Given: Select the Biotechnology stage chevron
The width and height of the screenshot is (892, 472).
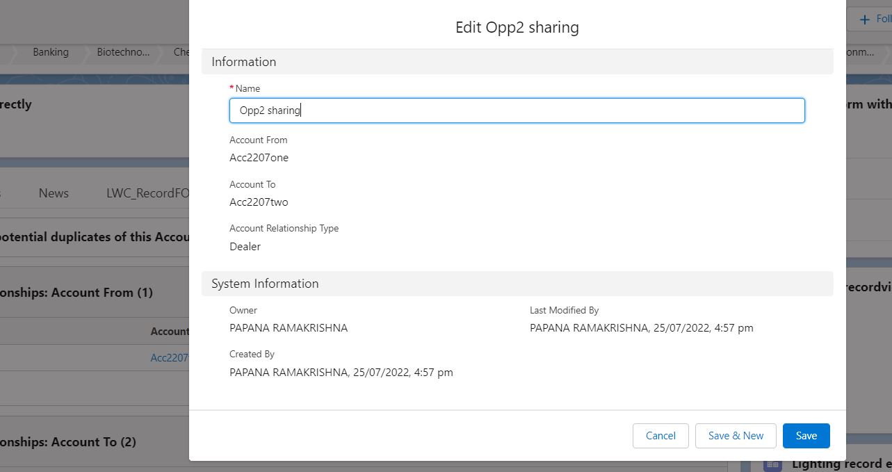Looking at the screenshot, I should pos(122,51).
